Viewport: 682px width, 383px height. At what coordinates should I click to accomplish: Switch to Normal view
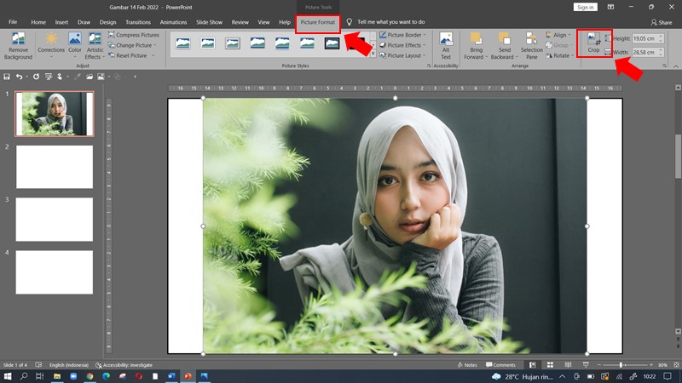pyautogui.click(x=532, y=365)
